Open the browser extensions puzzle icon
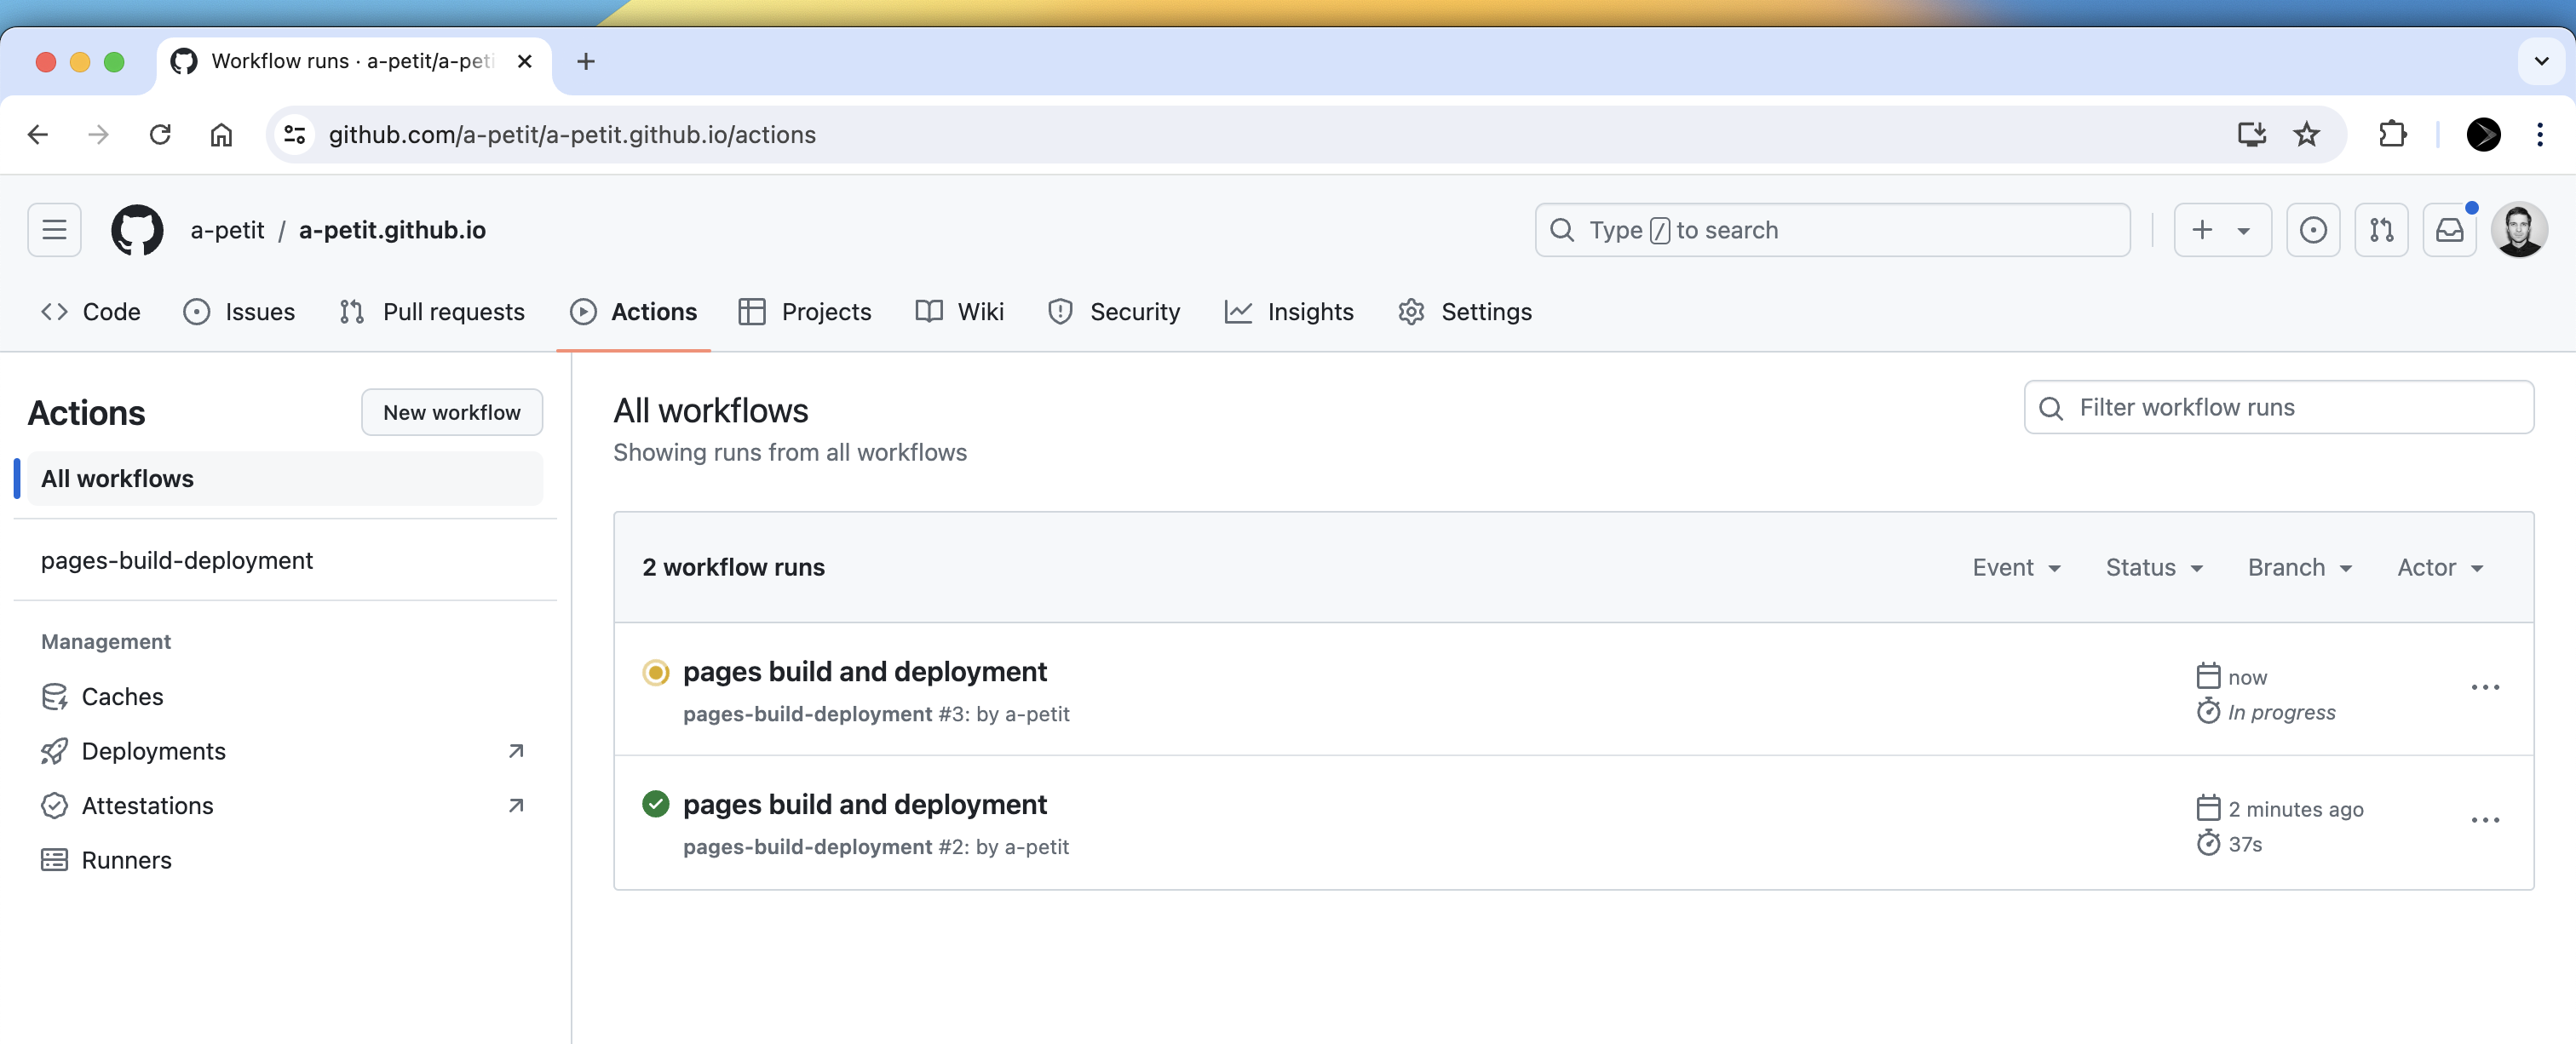 pyautogui.click(x=2392, y=134)
